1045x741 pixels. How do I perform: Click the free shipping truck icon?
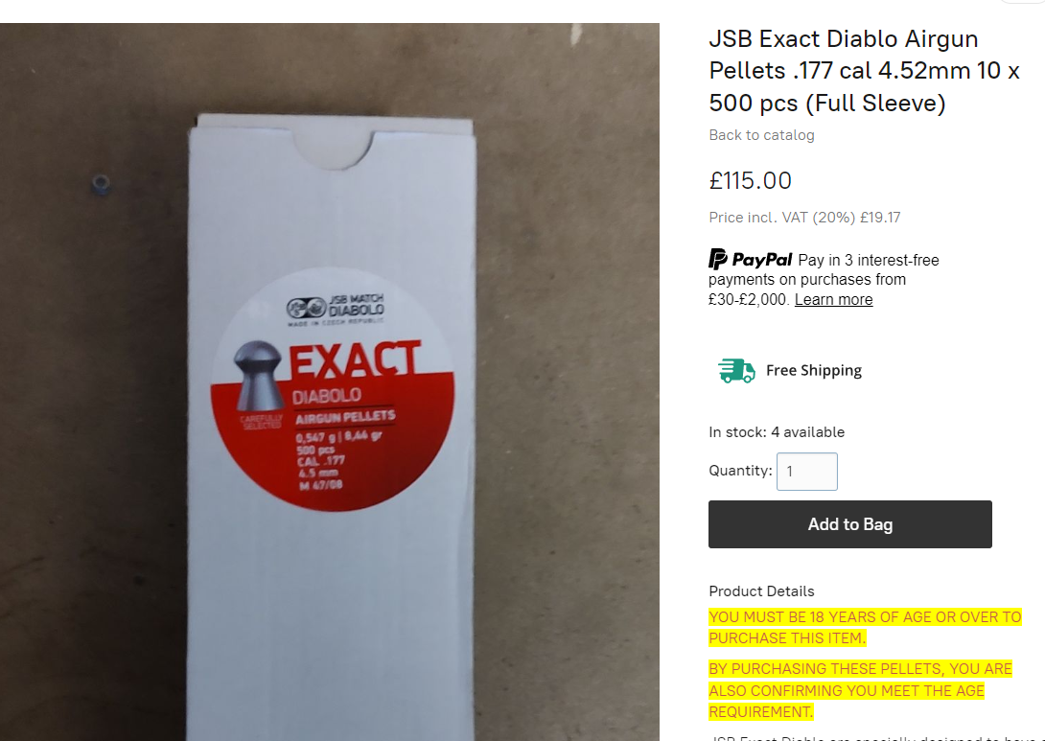point(736,370)
